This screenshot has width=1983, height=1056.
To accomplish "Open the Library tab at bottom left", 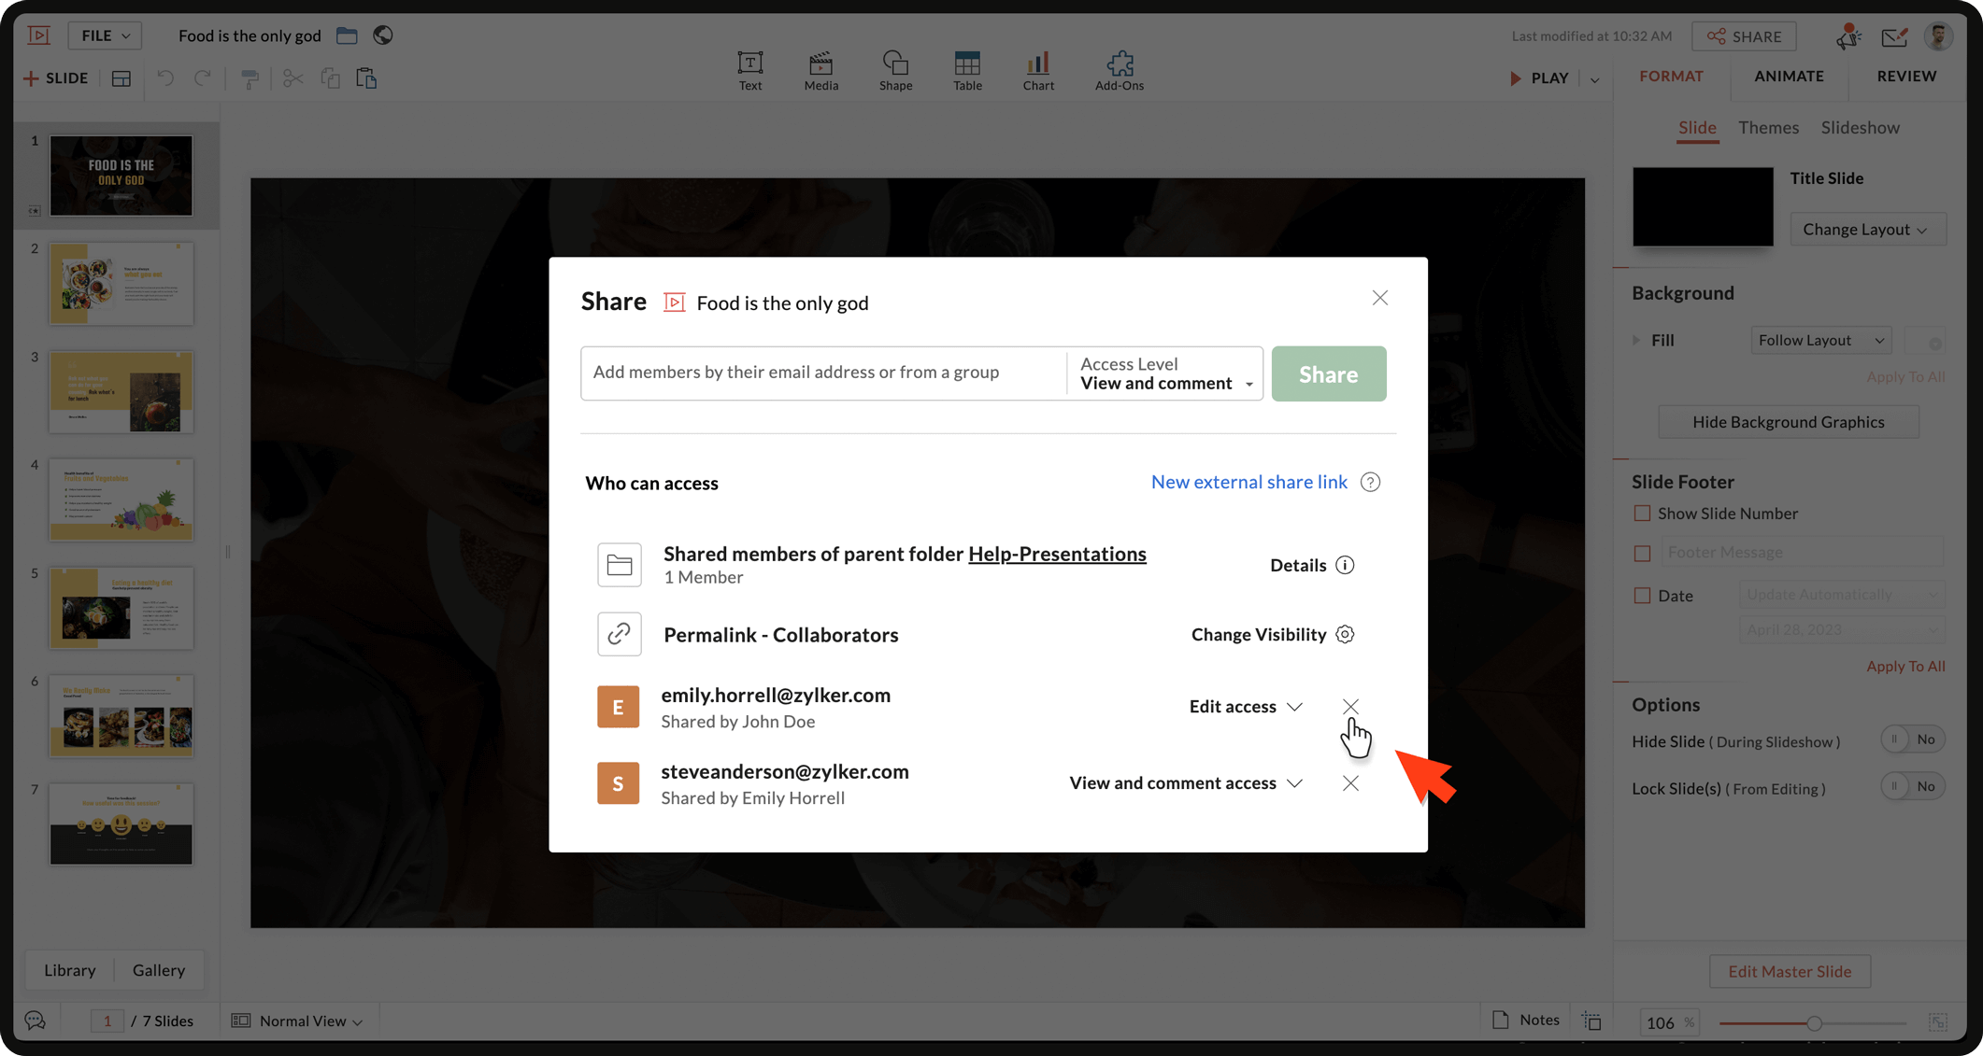I will pos(70,970).
